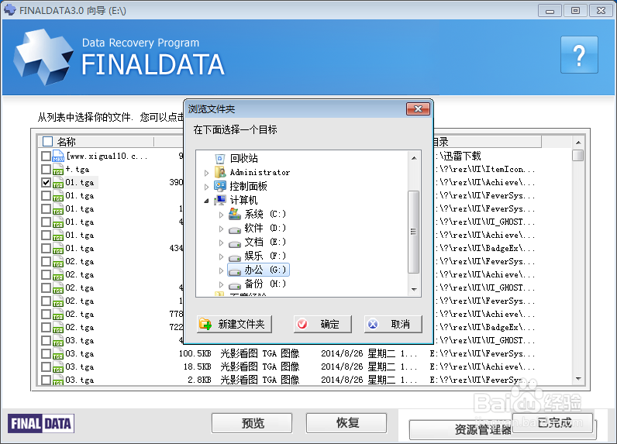Confirm with the 确定 button

[322, 325]
